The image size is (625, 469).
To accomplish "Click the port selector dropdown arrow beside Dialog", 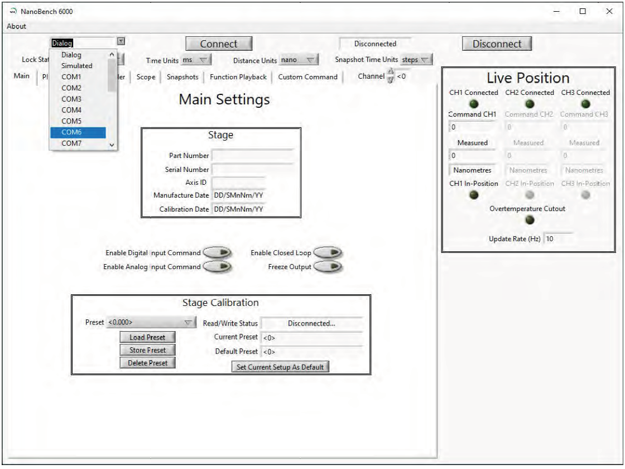I will [x=121, y=41].
